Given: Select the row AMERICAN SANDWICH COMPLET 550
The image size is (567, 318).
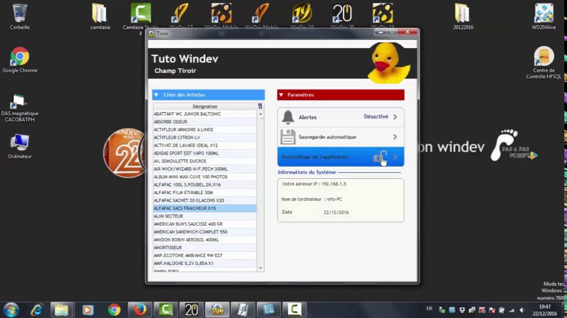Looking at the screenshot, I should (205, 232).
